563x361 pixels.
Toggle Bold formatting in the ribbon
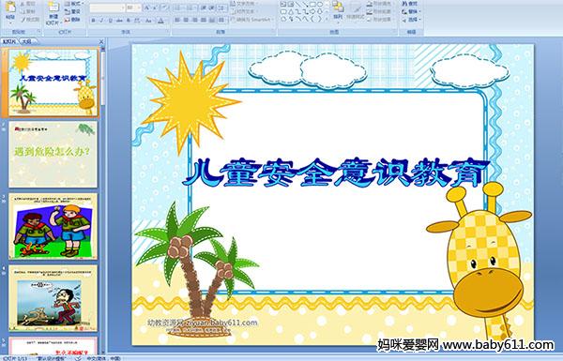pos(93,21)
